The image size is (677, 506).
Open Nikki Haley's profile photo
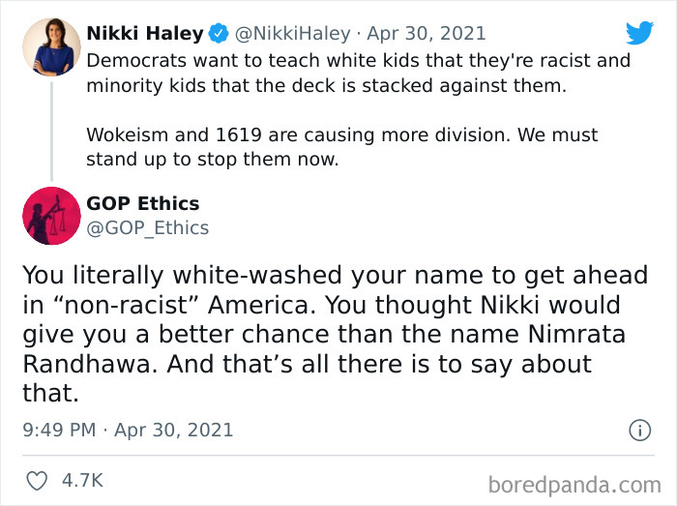pos(51,47)
